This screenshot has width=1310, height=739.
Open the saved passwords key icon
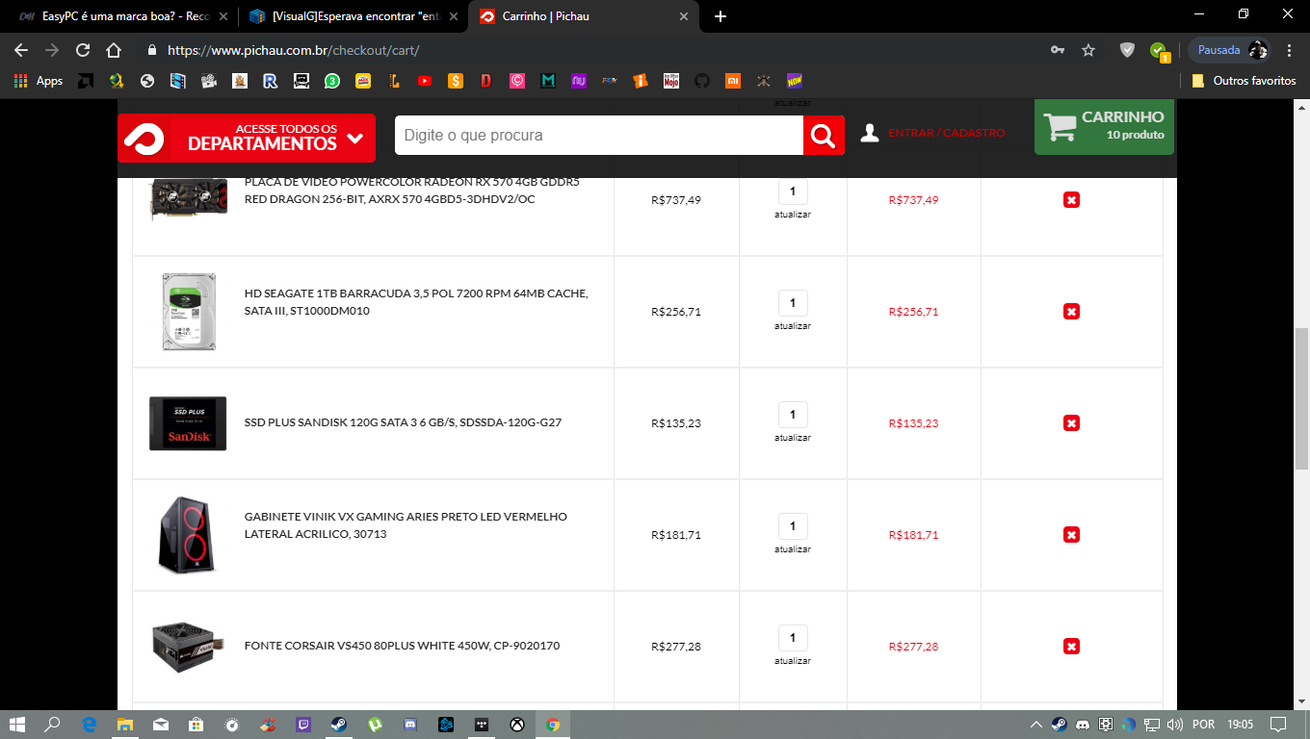click(x=1058, y=50)
